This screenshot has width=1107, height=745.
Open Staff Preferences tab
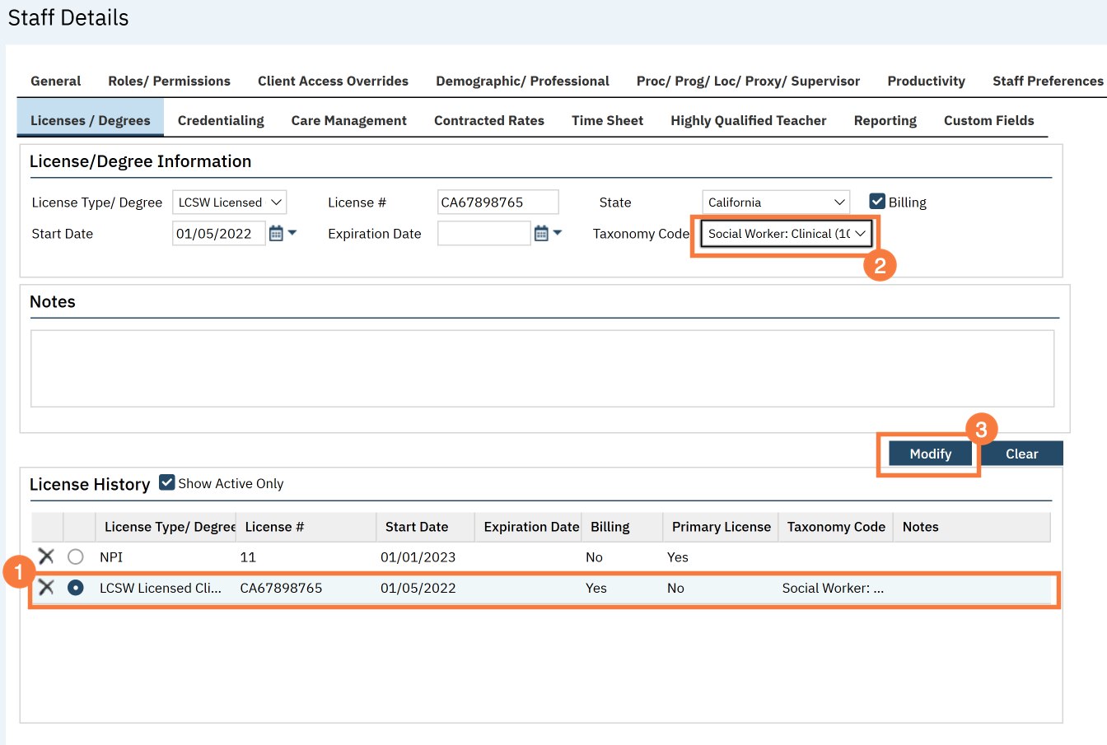pos(1048,81)
